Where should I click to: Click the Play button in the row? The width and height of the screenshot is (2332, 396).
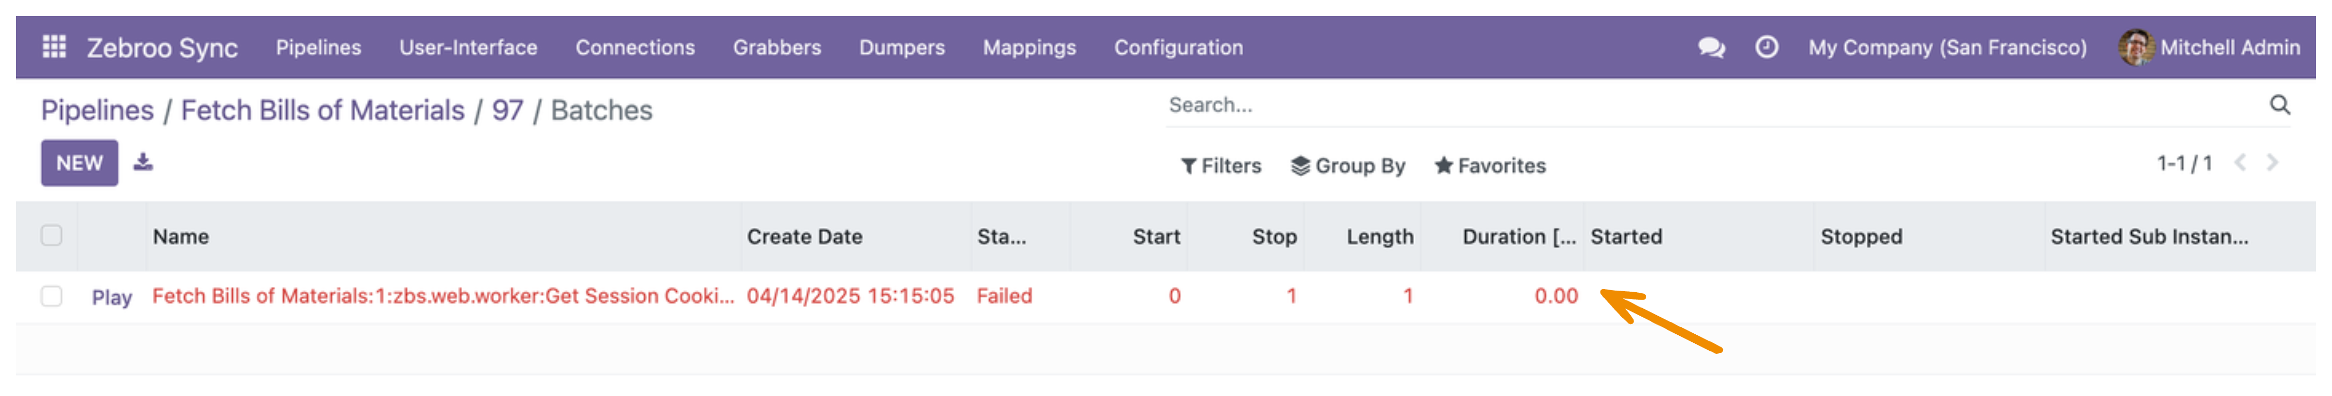tap(111, 298)
